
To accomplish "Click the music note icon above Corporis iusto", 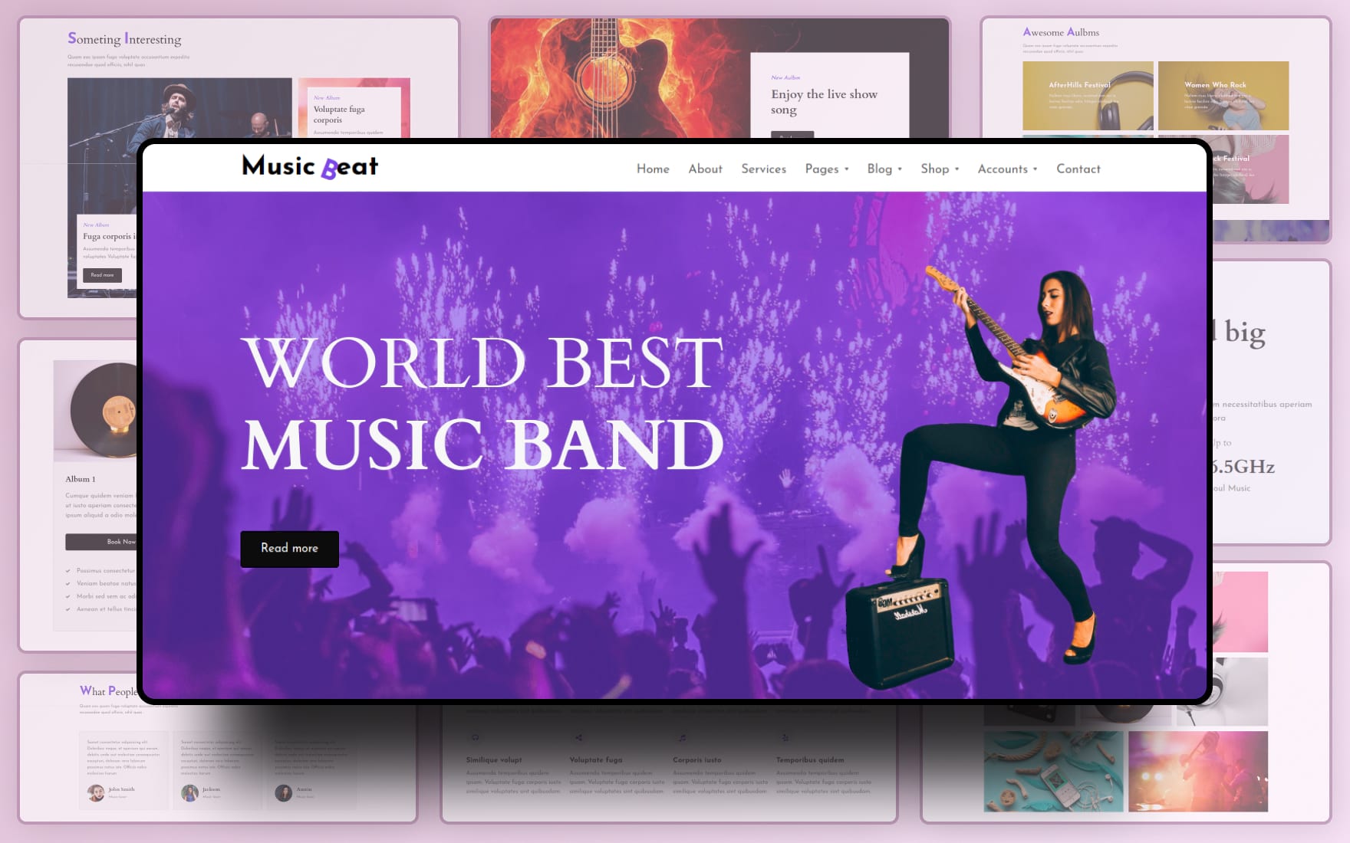I will 683,738.
